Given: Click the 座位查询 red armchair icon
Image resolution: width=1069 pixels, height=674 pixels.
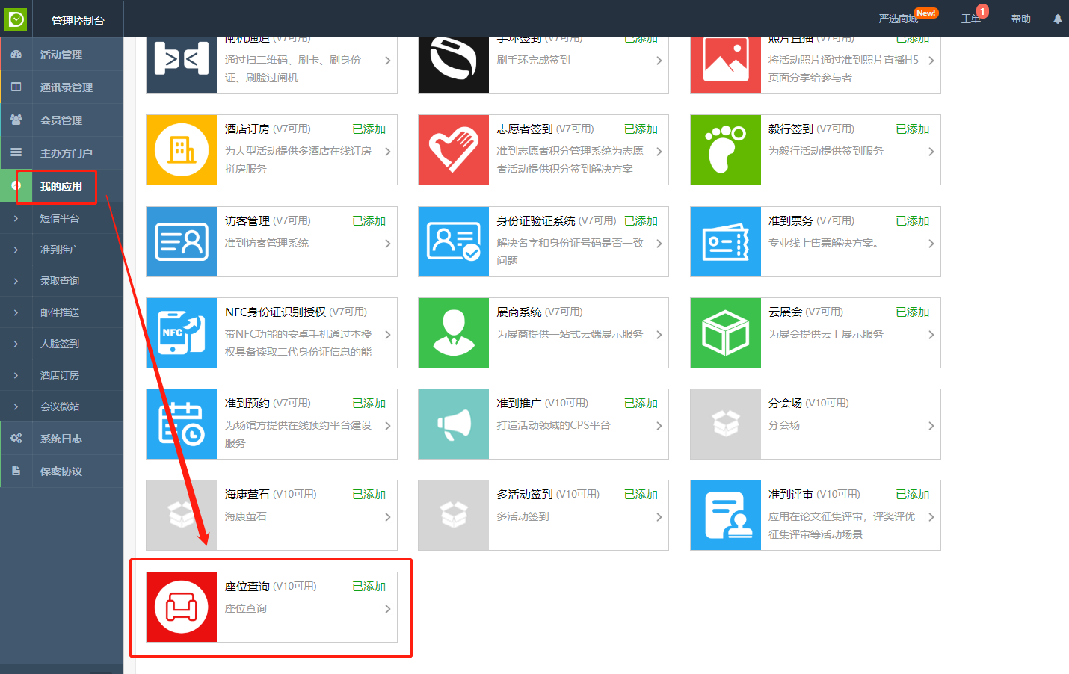Looking at the screenshot, I should coord(182,607).
